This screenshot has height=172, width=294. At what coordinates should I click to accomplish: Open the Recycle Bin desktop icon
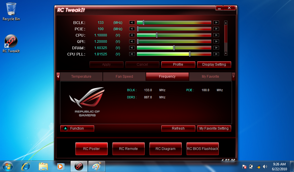point(11,11)
